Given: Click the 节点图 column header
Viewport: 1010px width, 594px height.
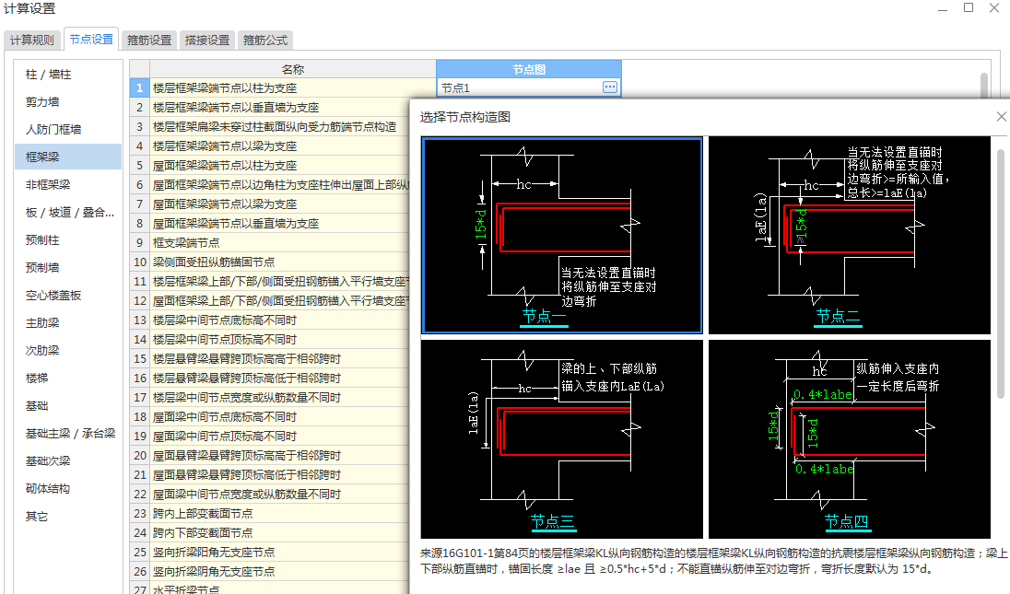Looking at the screenshot, I should 529,69.
